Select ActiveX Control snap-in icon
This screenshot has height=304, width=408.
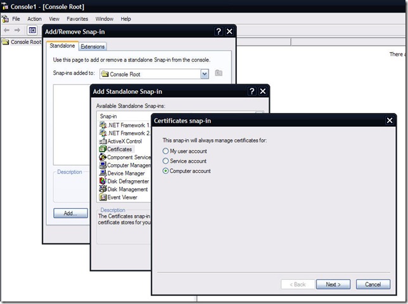pyautogui.click(x=103, y=141)
